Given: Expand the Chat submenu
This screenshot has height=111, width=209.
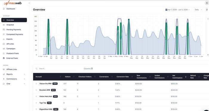Looking at the screenshot, I should pyautogui.click(x=24, y=84).
